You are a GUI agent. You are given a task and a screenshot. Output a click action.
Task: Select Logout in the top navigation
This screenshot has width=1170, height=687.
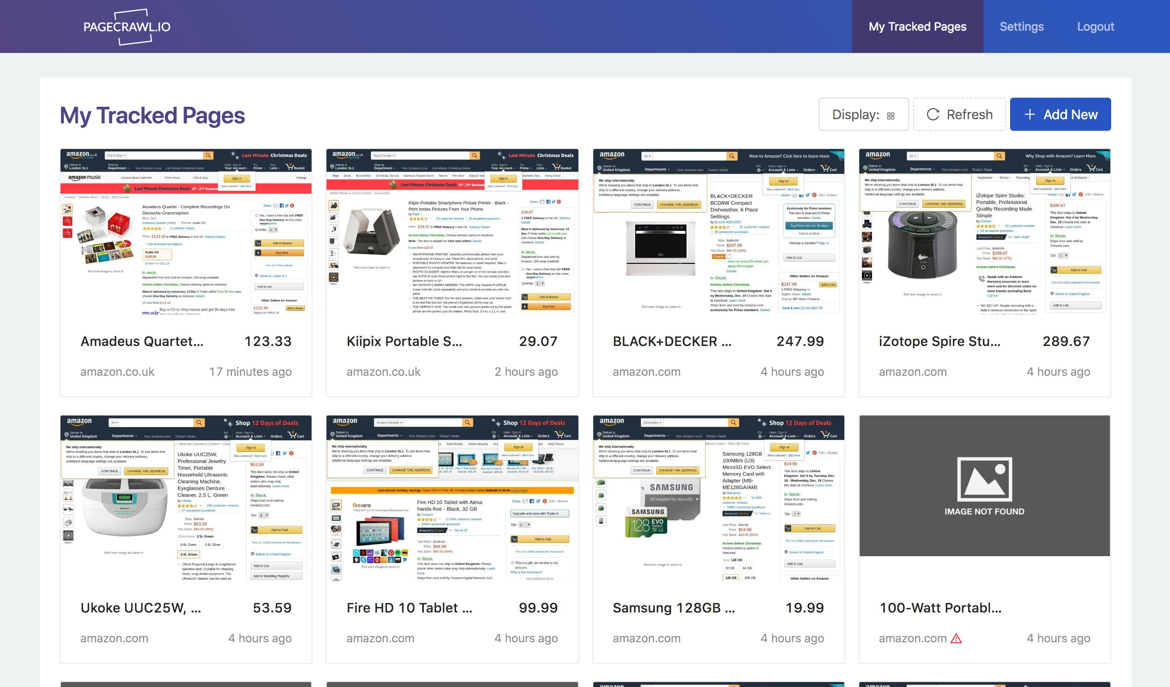(1095, 26)
